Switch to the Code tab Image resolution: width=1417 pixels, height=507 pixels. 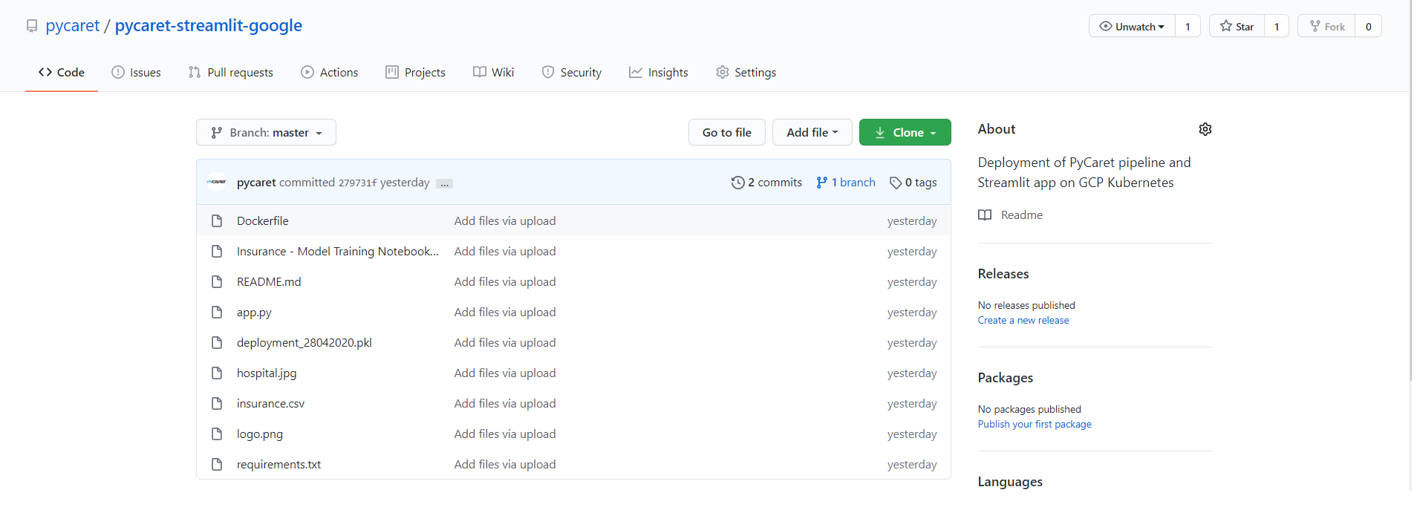tap(62, 72)
